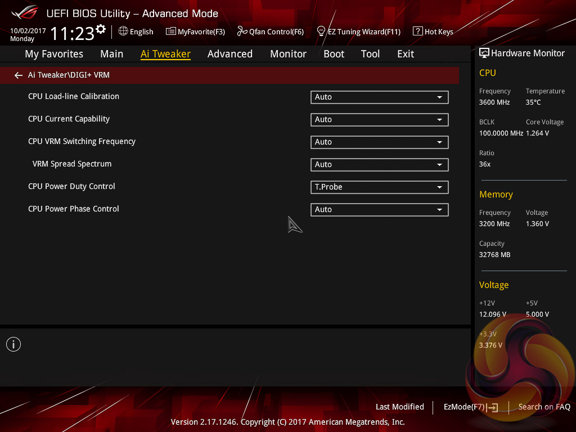
Task: Click the date 10/02/2017
Action: coord(28,31)
